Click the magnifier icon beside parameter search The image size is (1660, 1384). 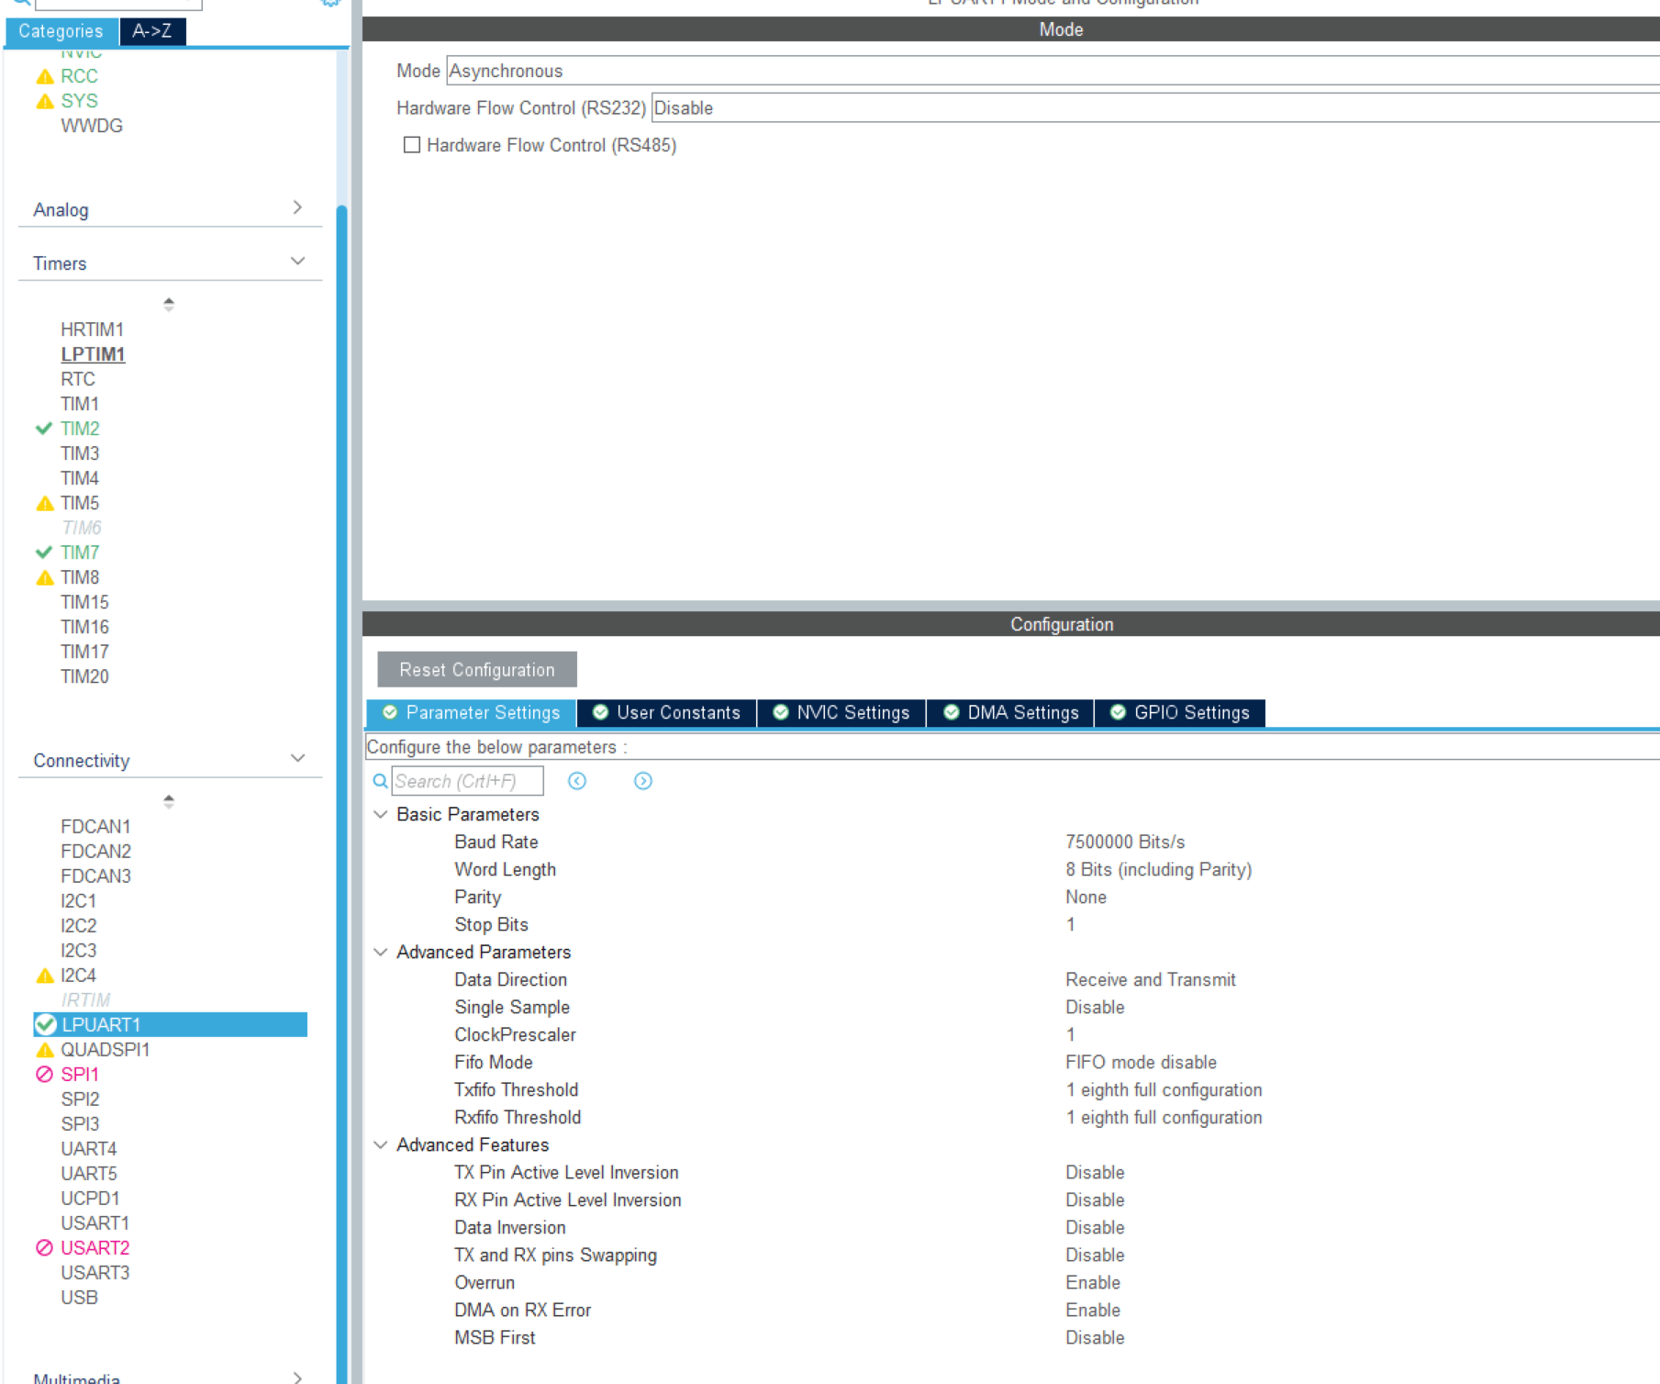(x=380, y=781)
